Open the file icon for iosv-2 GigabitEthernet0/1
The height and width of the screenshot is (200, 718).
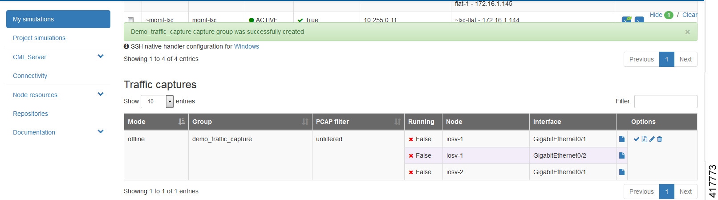(x=622, y=172)
